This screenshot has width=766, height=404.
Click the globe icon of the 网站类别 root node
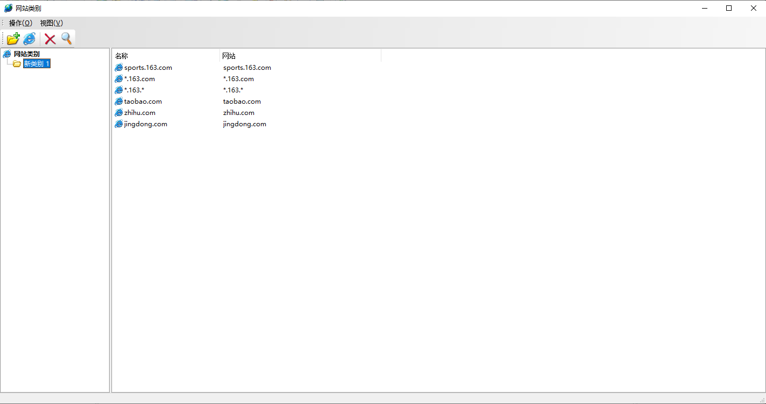pos(7,54)
